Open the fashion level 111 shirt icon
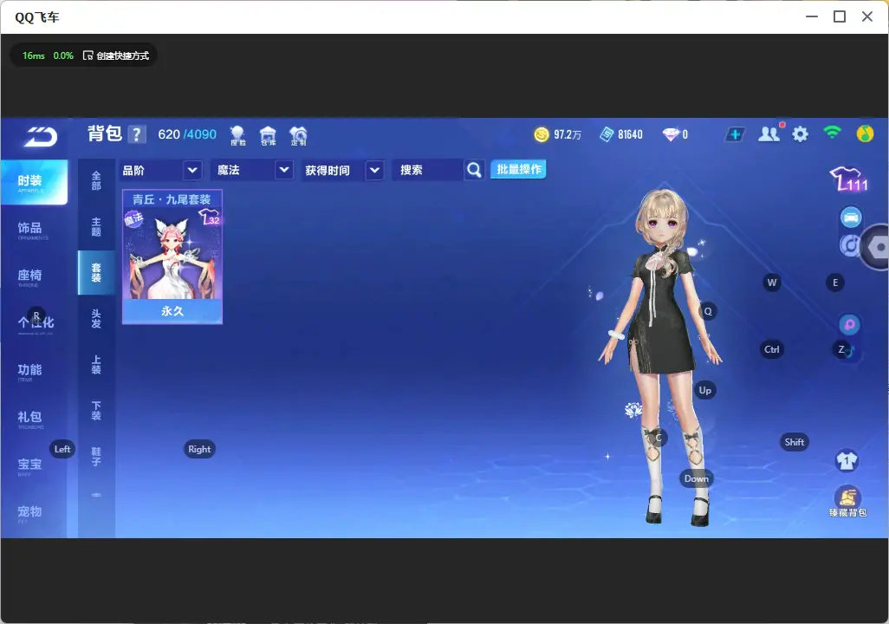 (x=848, y=179)
